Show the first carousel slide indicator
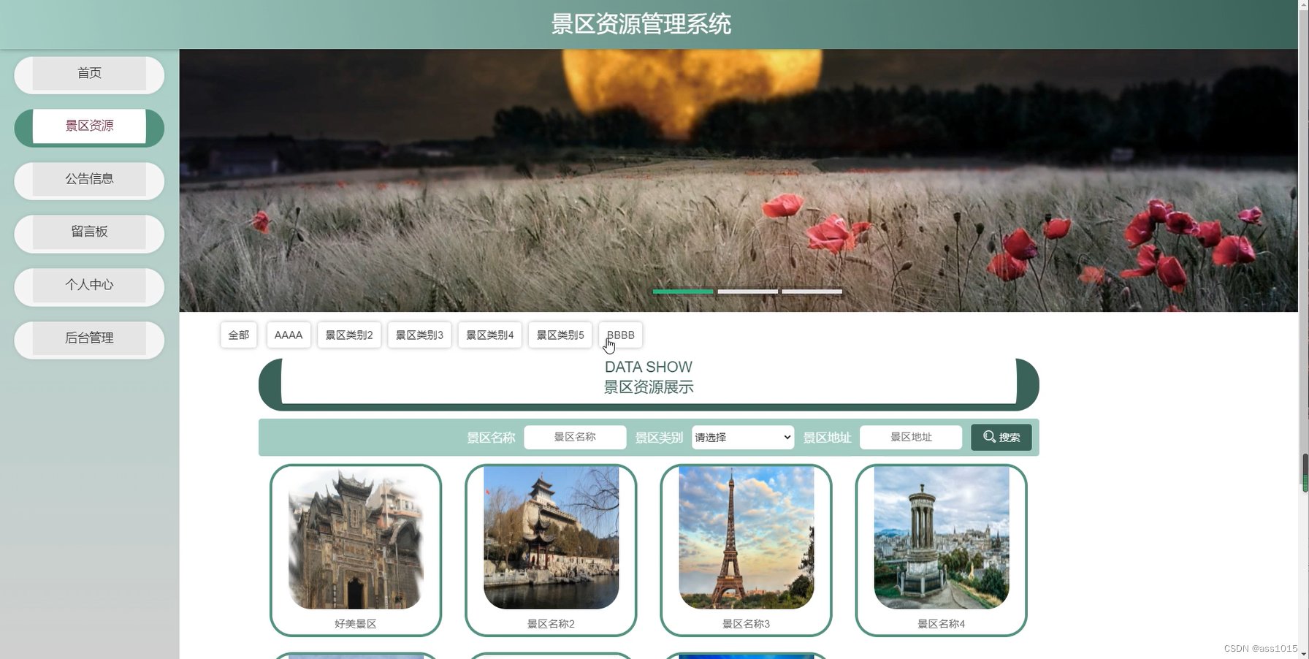 683,292
